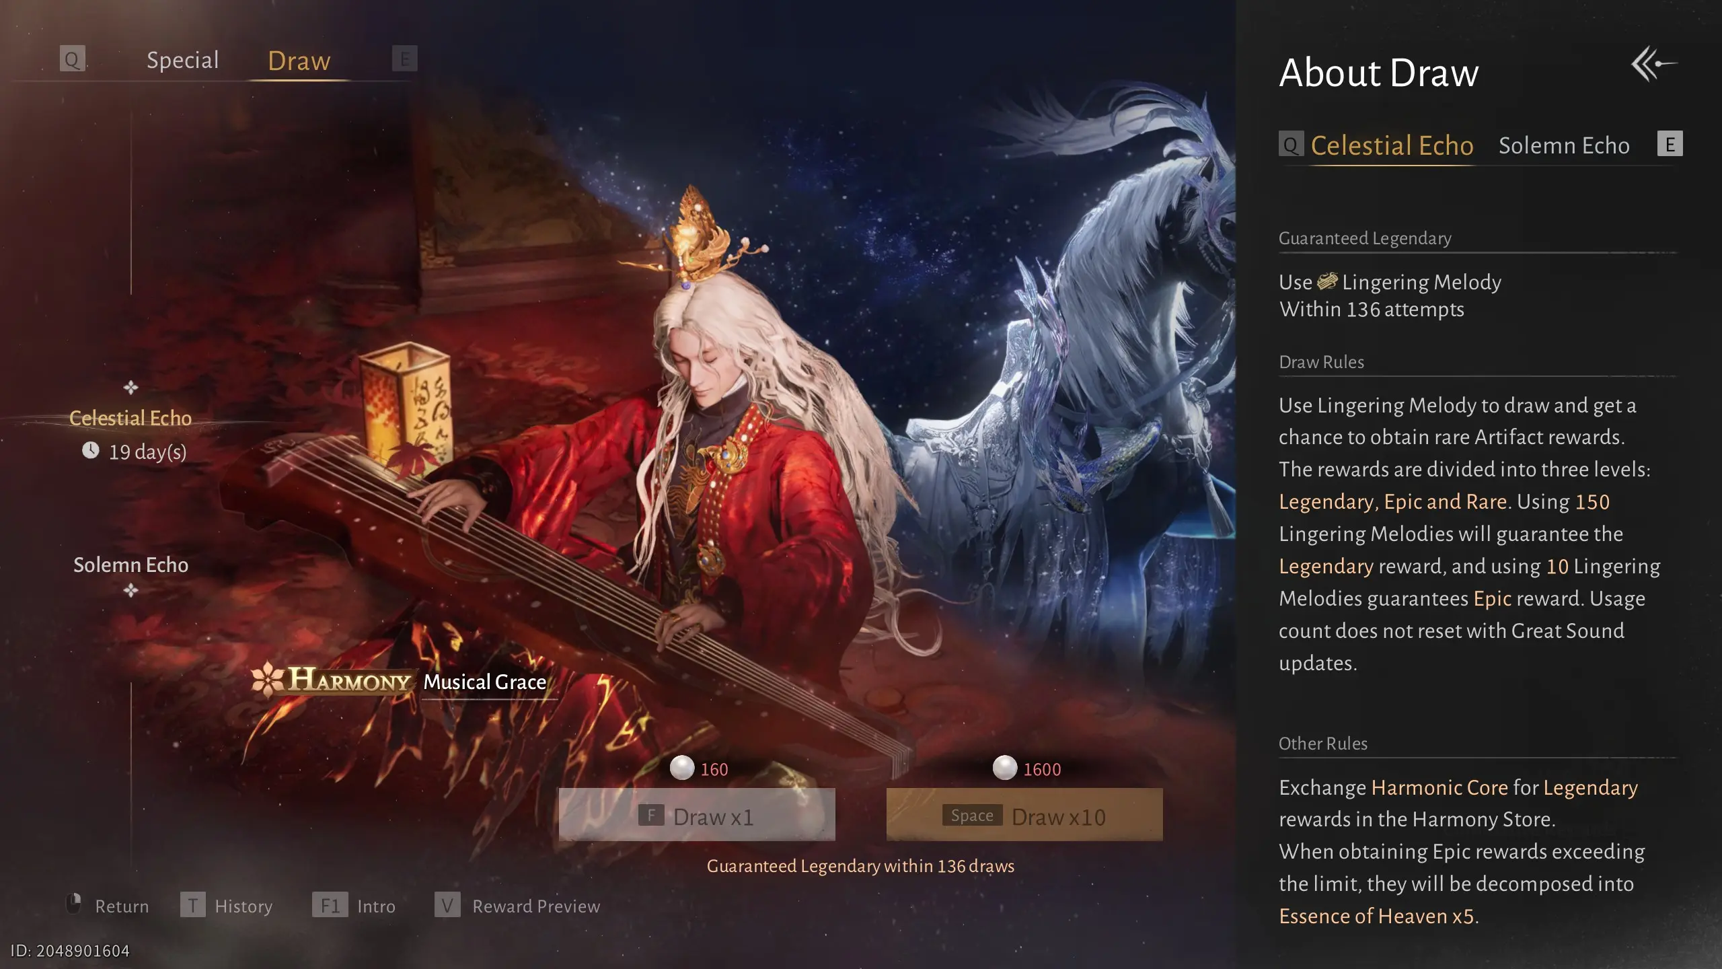Click the Draw x1 button
The width and height of the screenshot is (1722, 969).
(697, 815)
